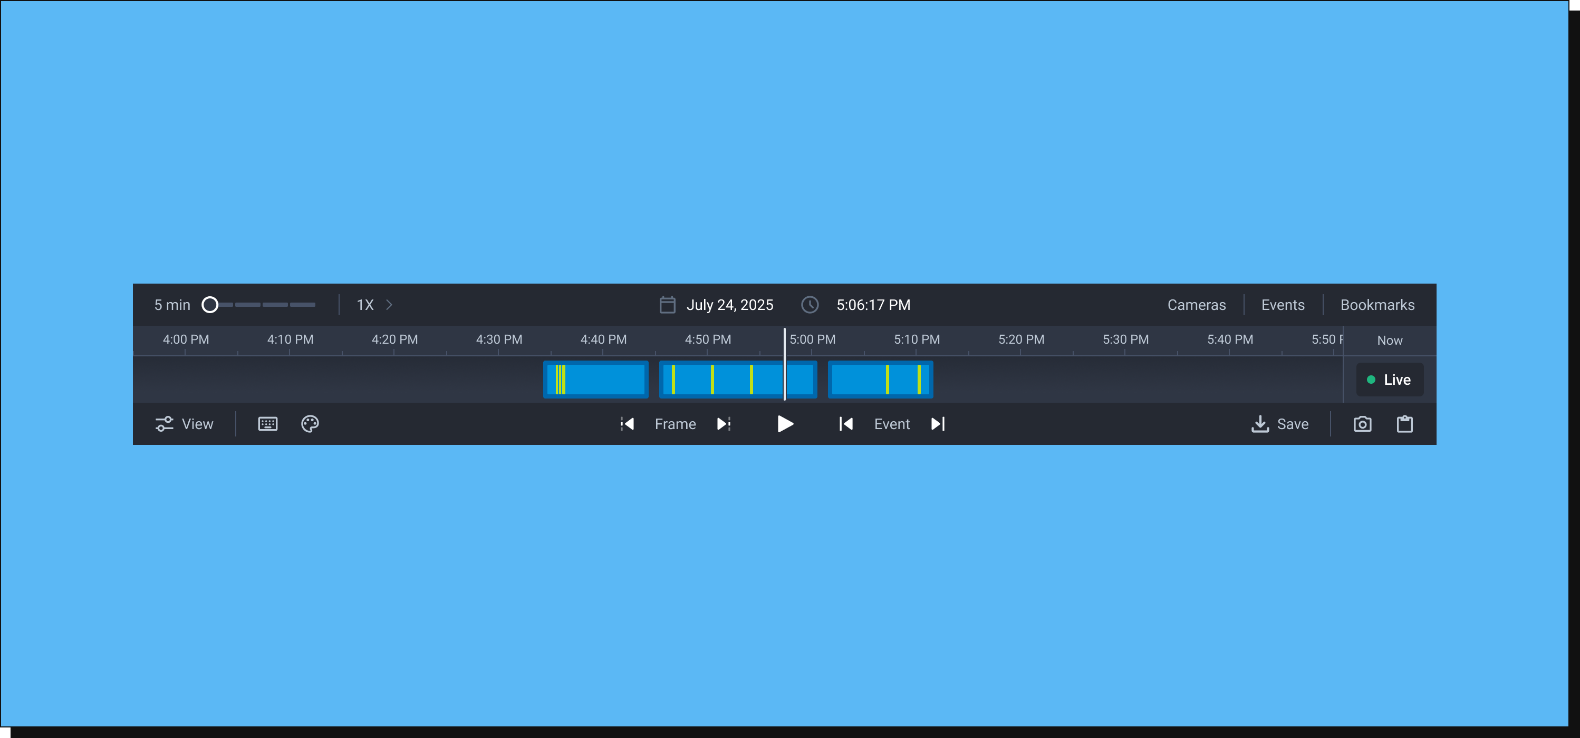Open the color palette icon
Viewport: 1580px width, 738px height.
click(310, 423)
